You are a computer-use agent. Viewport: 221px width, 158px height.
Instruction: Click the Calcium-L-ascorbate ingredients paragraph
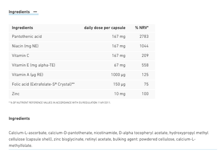coord(109,139)
